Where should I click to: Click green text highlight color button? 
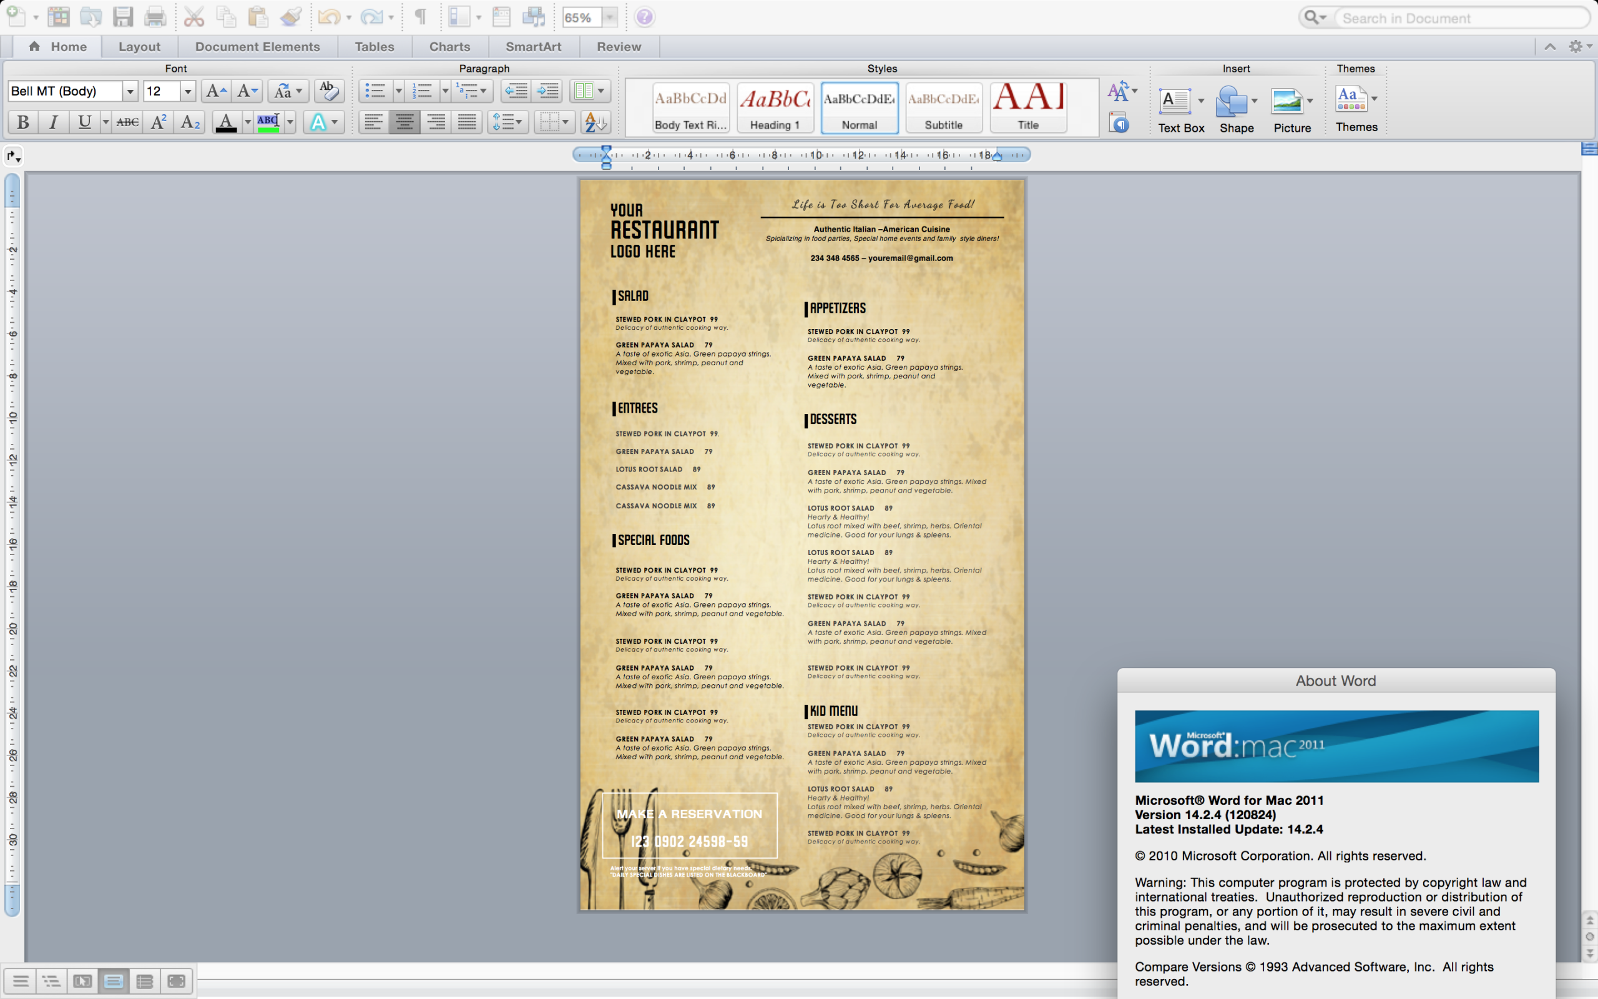click(268, 122)
